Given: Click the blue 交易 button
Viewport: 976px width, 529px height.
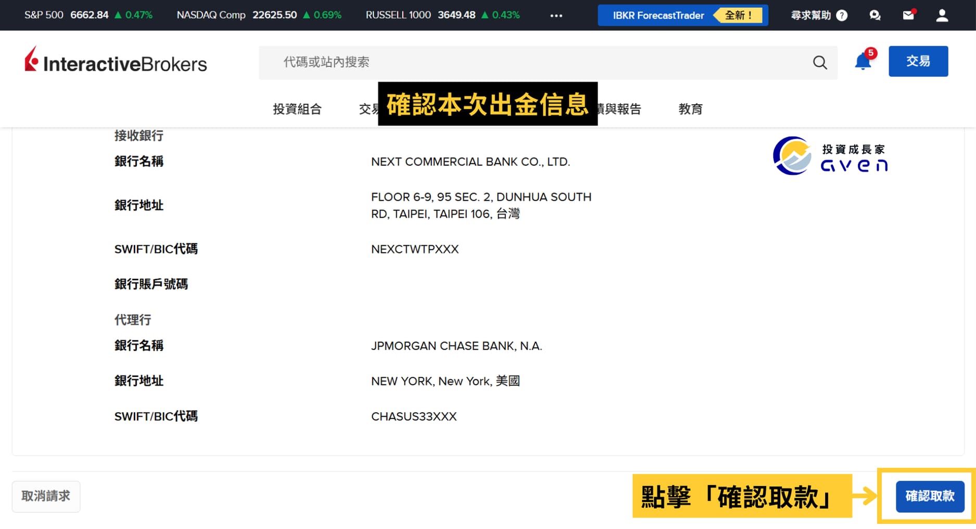Looking at the screenshot, I should point(918,61).
